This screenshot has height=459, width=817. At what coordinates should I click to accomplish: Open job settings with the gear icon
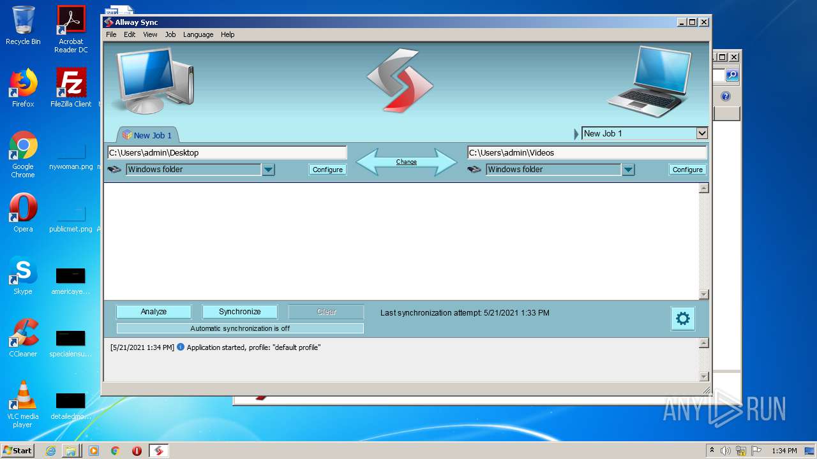tap(683, 319)
